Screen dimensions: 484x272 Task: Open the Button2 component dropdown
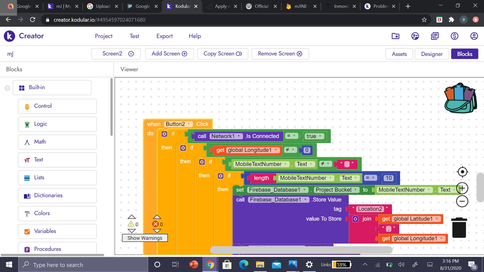click(178, 124)
